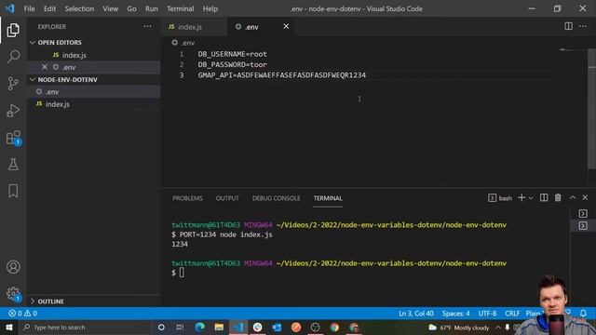Open Explorer views and more actions menu
The width and height of the screenshot is (596, 335).
(x=147, y=27)
